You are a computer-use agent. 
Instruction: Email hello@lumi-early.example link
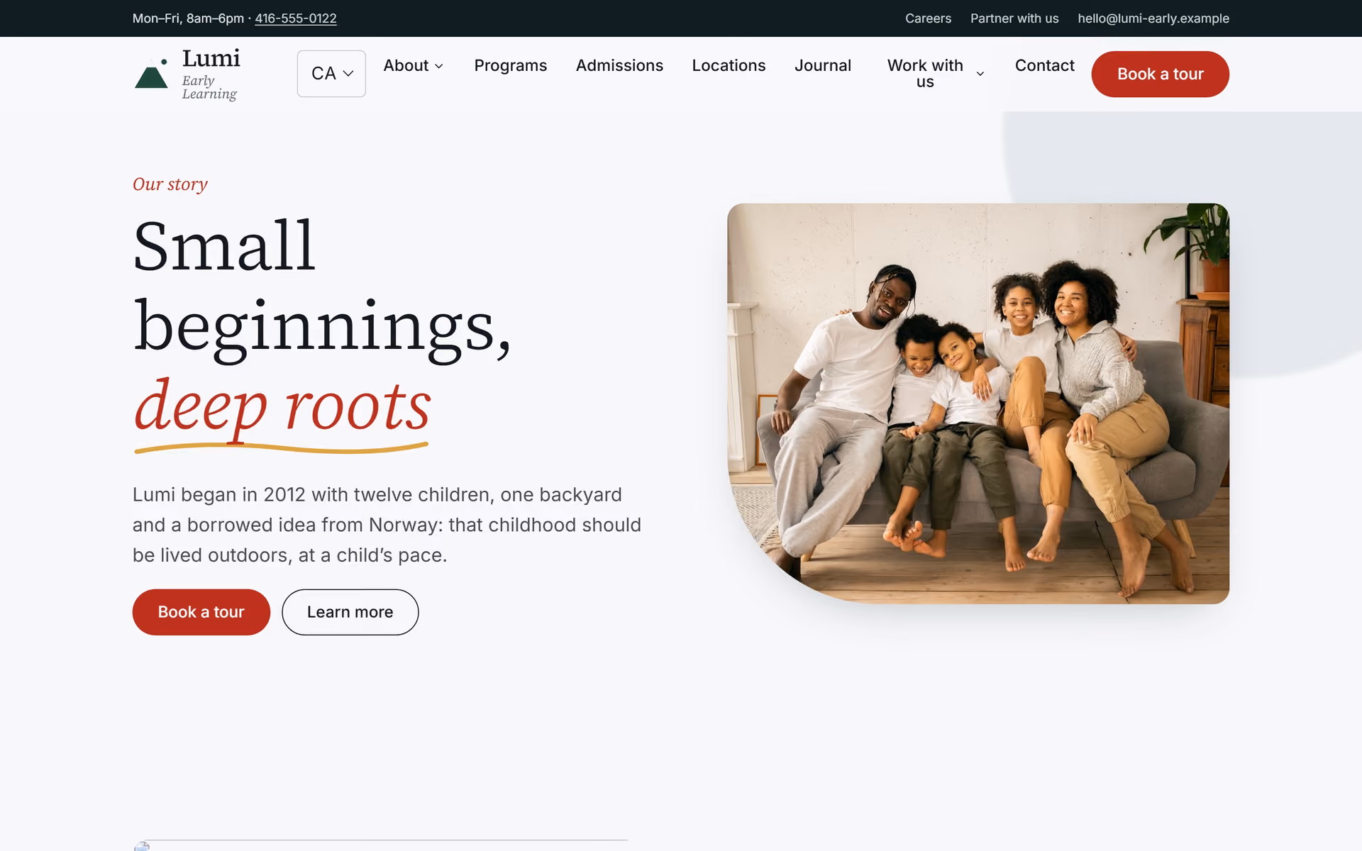(x=1153, y=18)
